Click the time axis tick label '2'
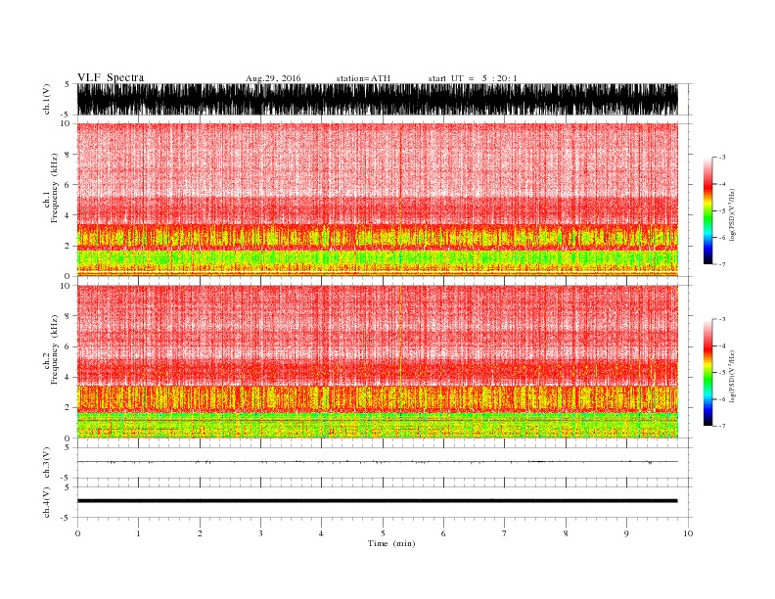775x599 pixels. pos(200,533)
